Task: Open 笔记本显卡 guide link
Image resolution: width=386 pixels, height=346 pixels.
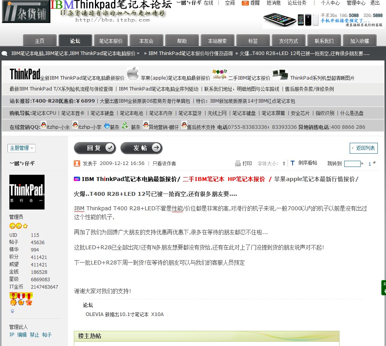Action: coord(73,113)
